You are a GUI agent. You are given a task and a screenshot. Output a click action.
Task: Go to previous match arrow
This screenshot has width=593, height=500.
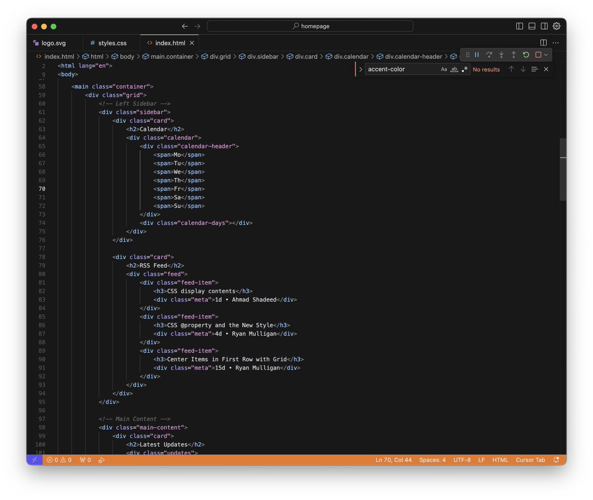click(511, 69)
